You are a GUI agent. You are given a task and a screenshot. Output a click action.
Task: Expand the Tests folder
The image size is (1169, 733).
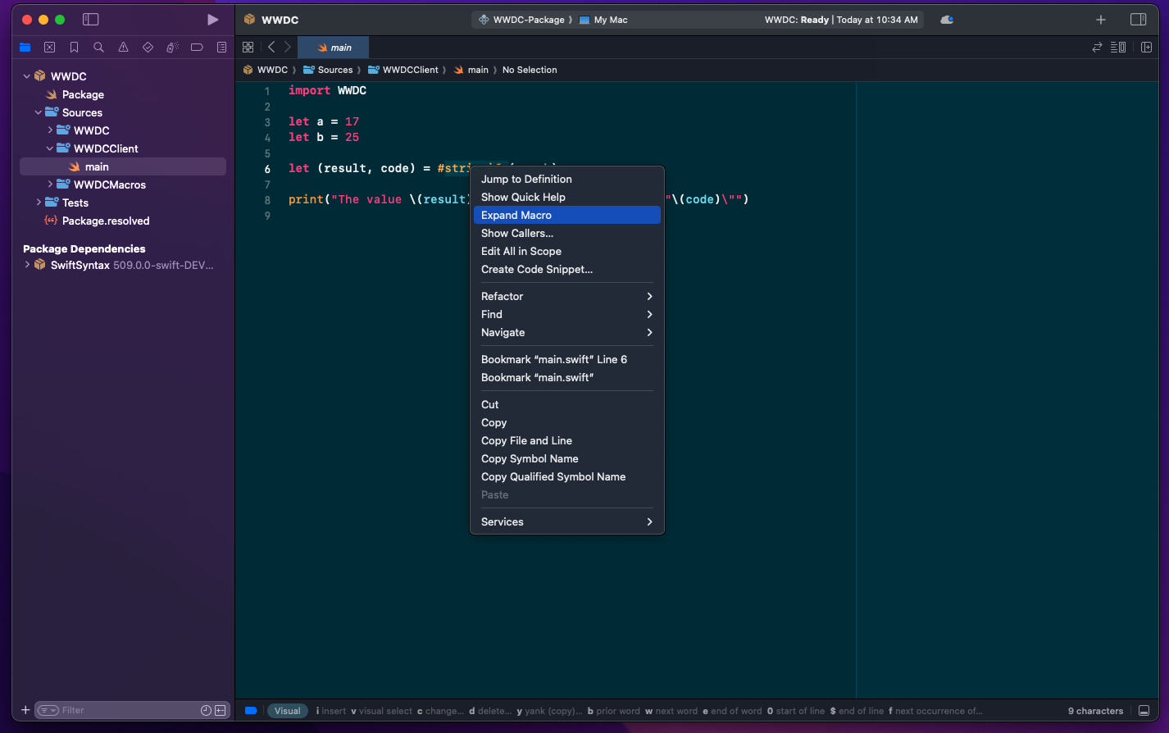click(39, 203)
